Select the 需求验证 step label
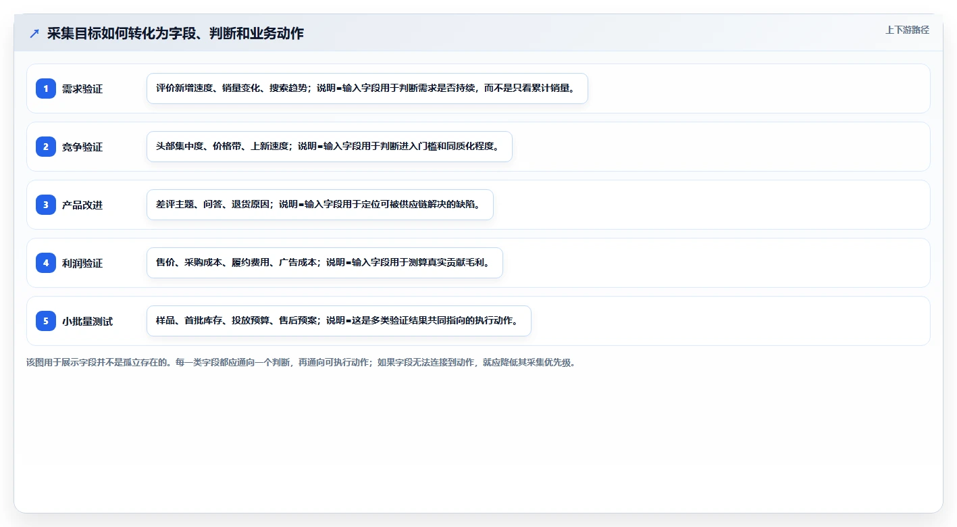The width and height of the screenshot is (957, 527). click(82, 89)
